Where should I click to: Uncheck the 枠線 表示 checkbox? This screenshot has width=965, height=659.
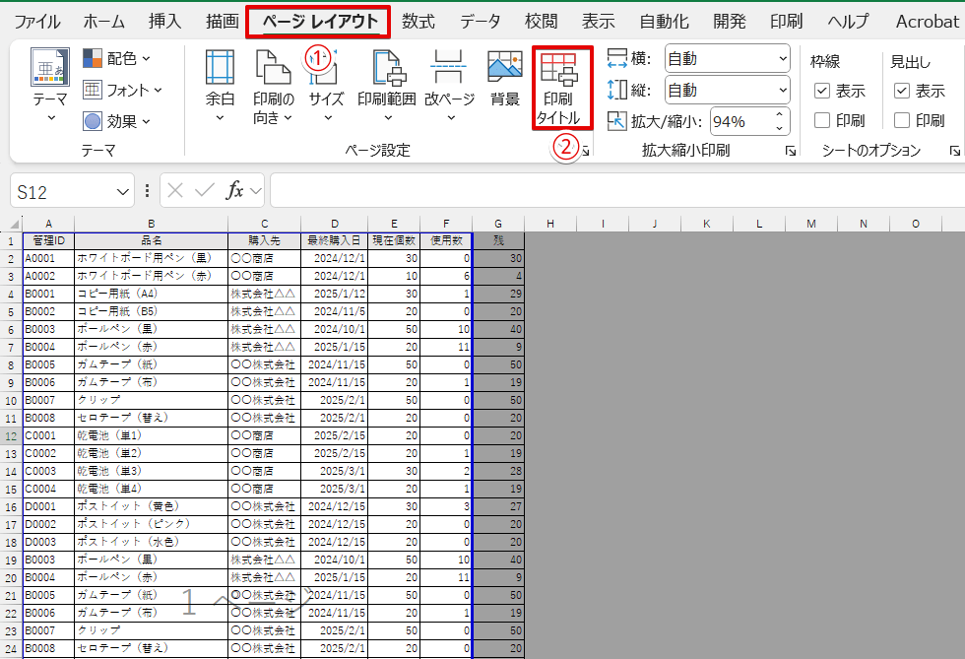[x=822, y=92]
